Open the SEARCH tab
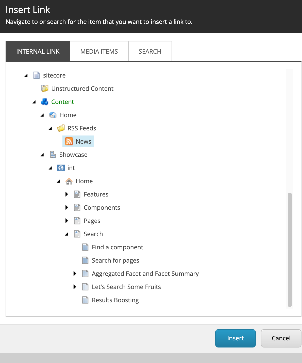 150,51
